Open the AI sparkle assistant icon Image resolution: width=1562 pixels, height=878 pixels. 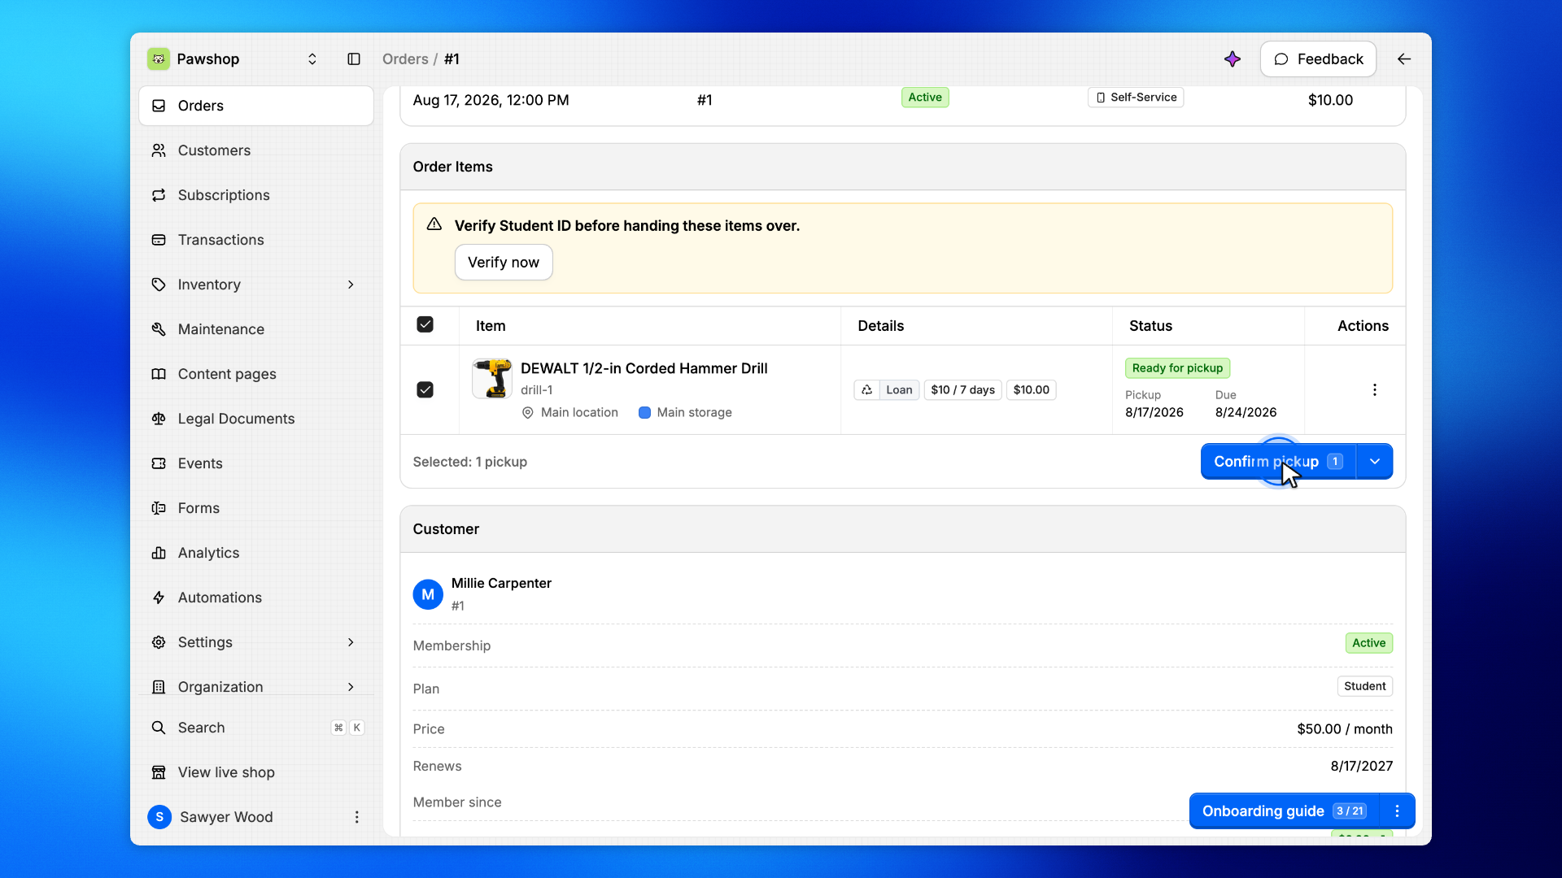coord(1233,59)
